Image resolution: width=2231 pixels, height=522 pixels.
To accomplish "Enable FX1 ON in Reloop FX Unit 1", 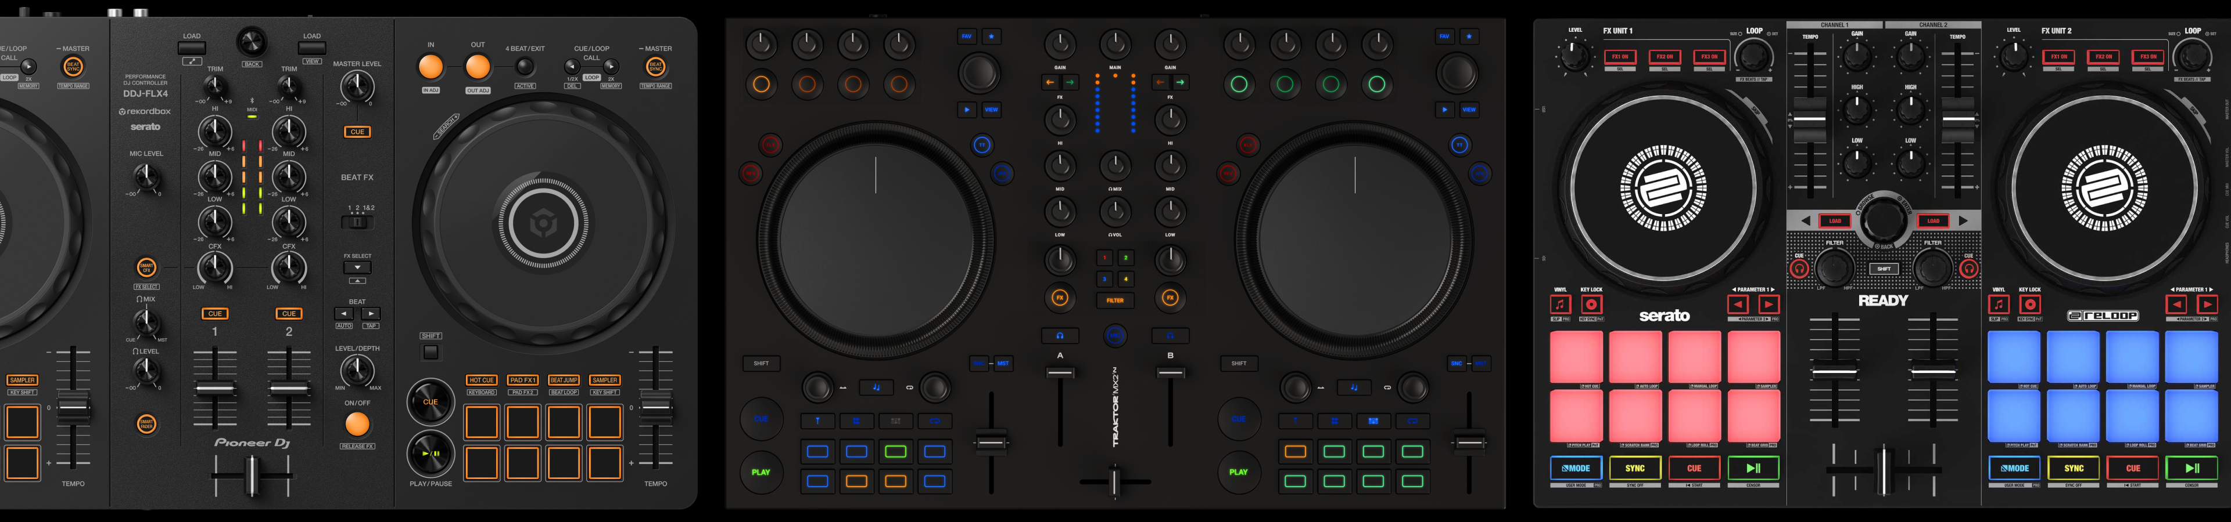I will point(1620,57).
